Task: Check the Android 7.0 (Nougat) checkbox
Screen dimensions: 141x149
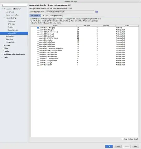Action: pos(38,30)
